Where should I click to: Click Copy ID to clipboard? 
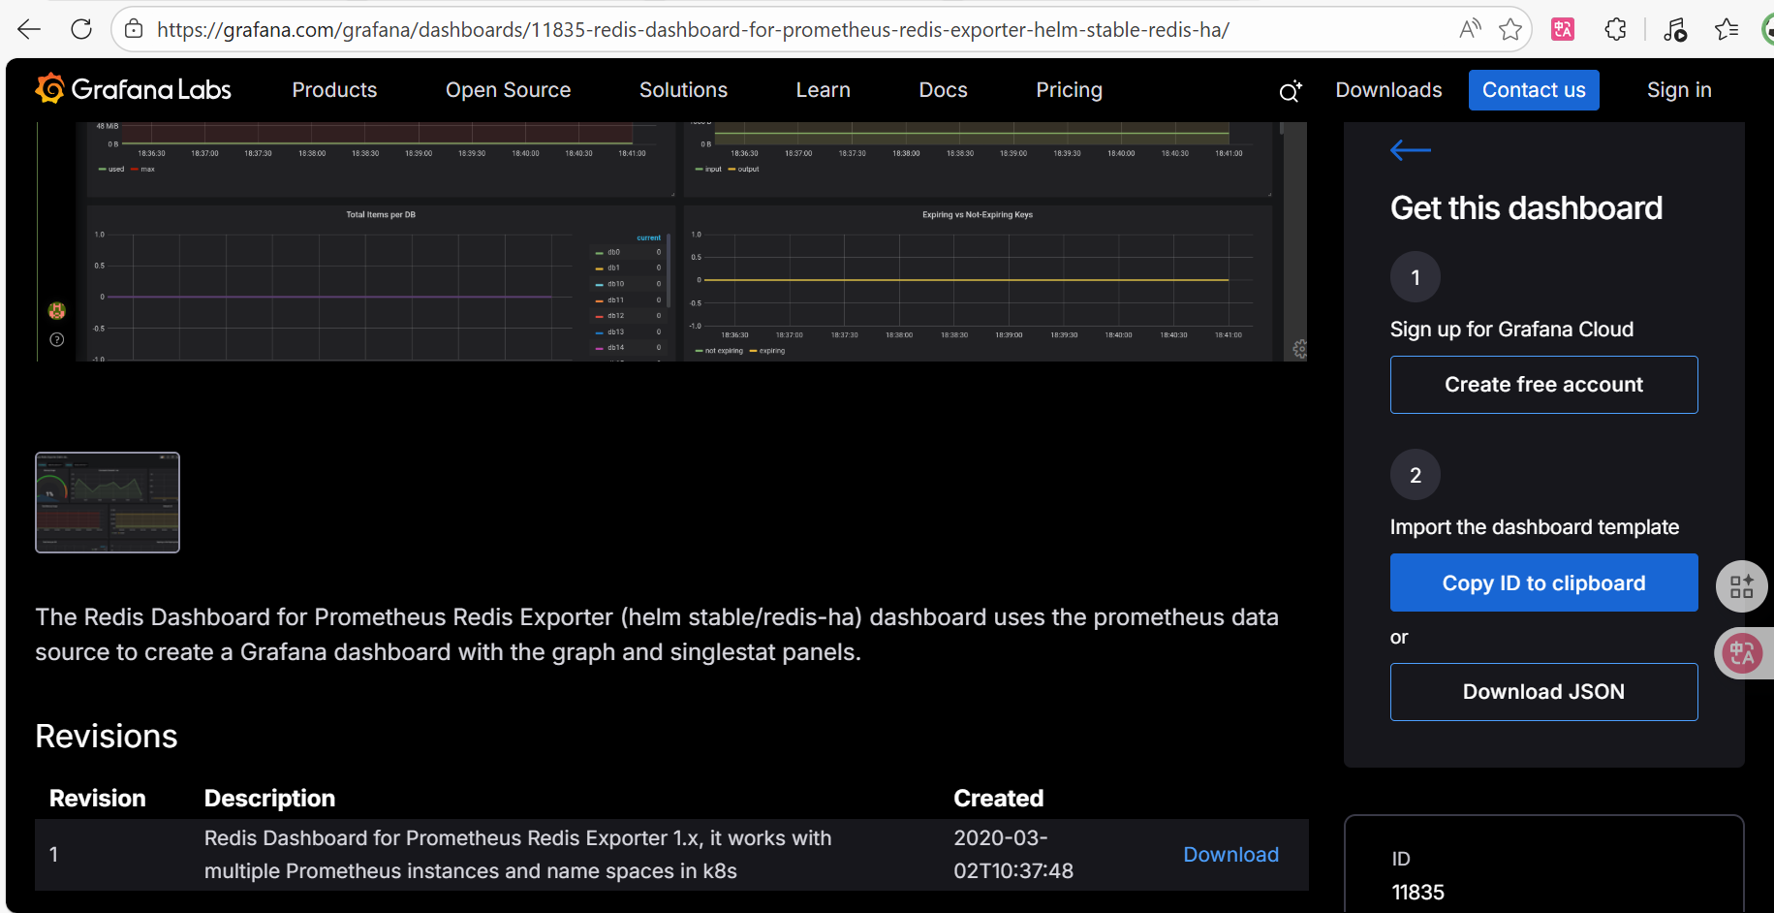coord(1543,582)
